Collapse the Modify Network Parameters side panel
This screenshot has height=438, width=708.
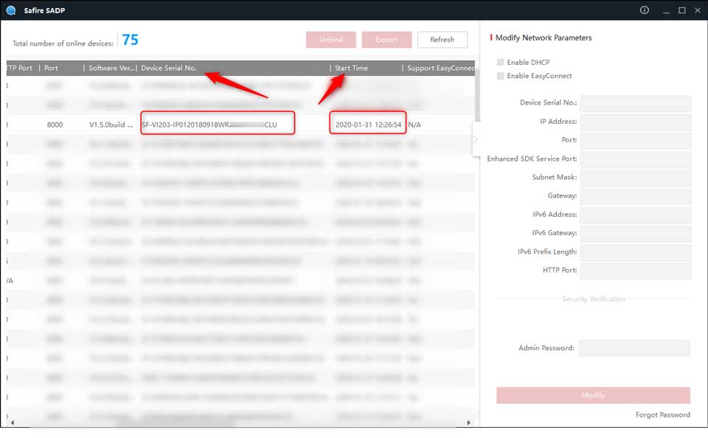pyautogui.click(x=476, y=139)
